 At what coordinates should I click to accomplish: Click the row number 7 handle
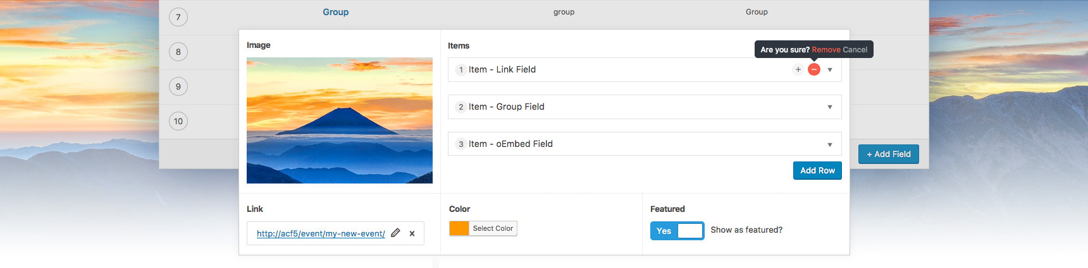(178, 17)
